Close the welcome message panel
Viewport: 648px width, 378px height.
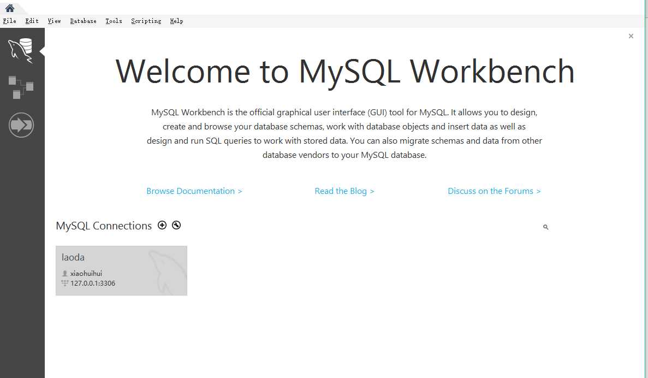click(631, 36)
